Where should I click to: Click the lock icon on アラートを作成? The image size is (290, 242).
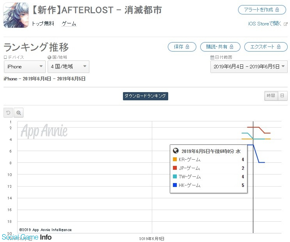pyautogui.click(x=277, y=10)
